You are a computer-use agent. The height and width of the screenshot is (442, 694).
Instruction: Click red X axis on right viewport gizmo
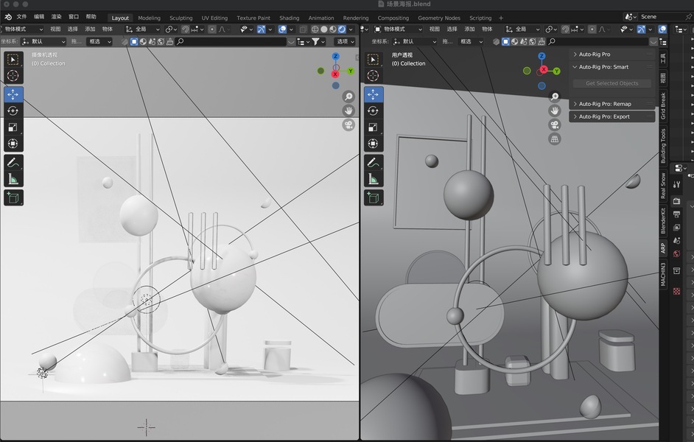544,69
